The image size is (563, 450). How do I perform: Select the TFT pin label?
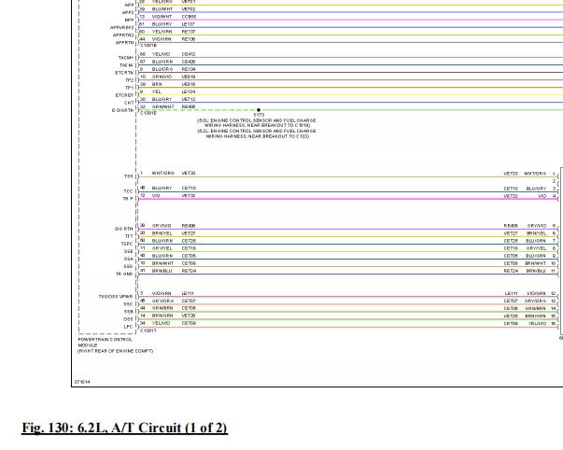[129, 236]
